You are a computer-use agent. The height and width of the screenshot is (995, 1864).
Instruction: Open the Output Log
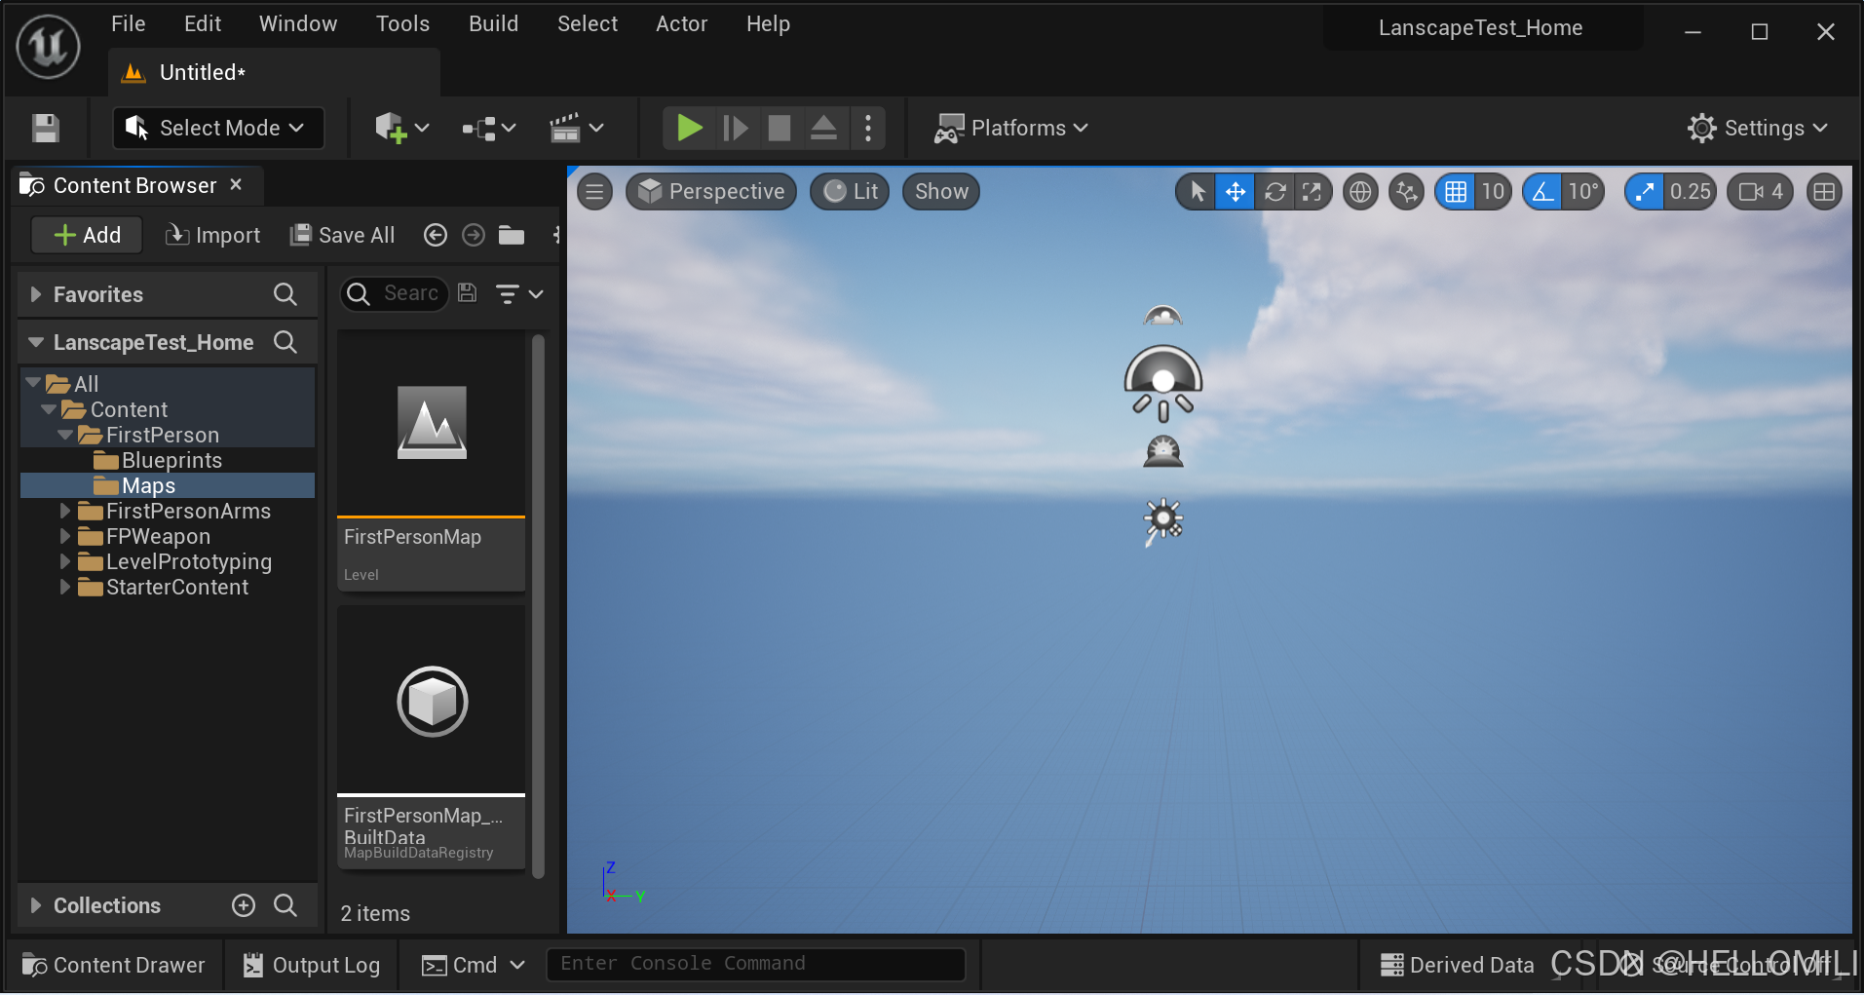click(311, 965)
